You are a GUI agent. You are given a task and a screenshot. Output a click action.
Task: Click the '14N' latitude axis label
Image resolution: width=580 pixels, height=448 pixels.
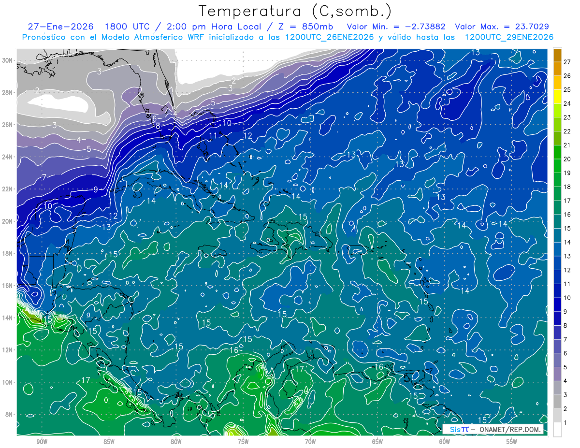7,318
